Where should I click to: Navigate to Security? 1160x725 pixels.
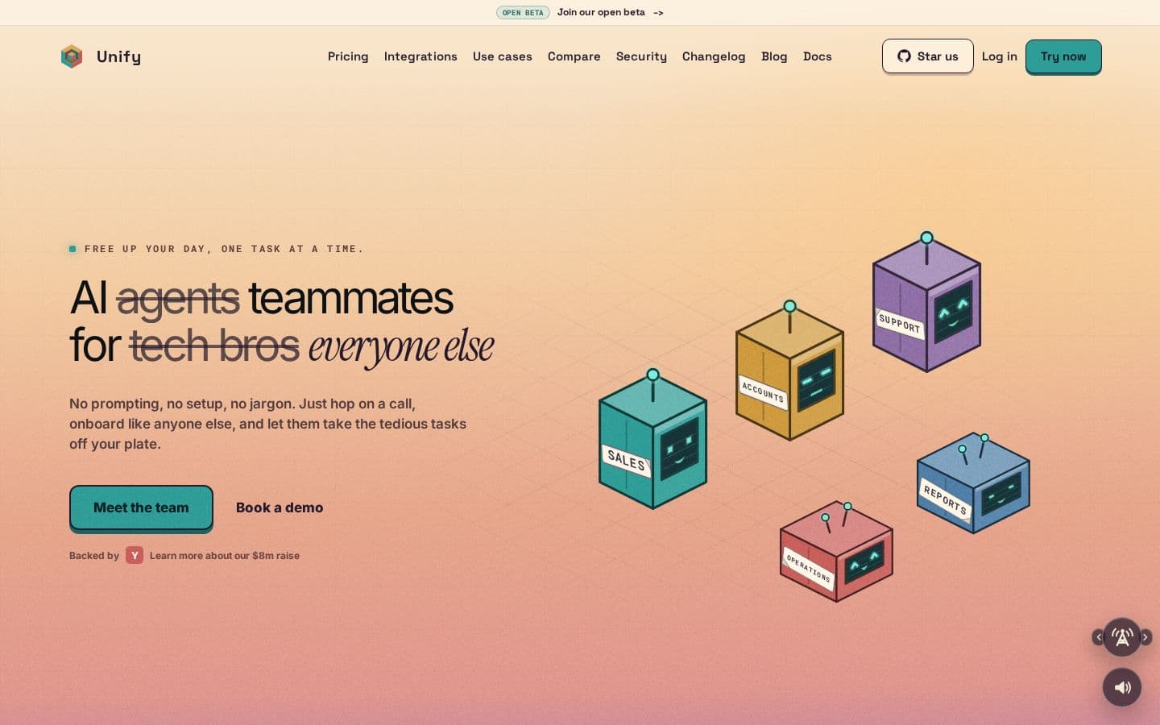(641, 56)
